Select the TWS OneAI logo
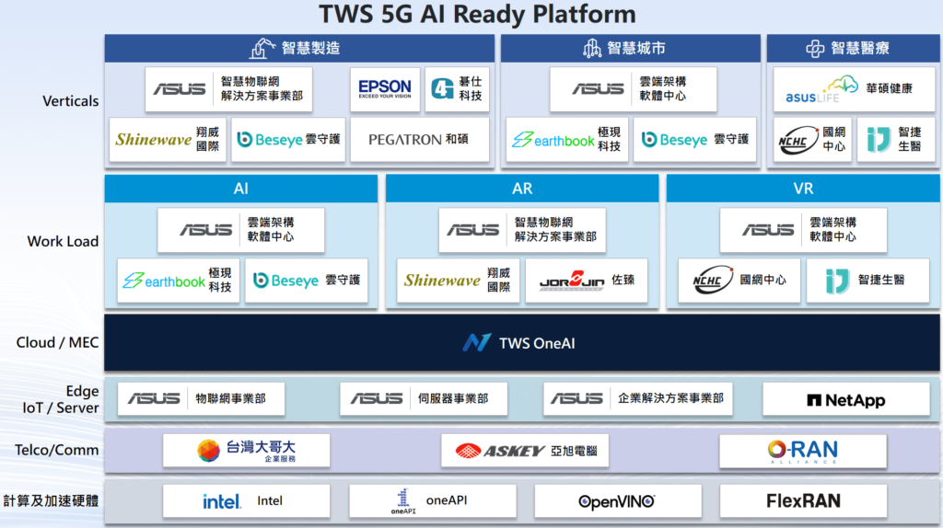 pyautogui.click(x=477, y=343)
